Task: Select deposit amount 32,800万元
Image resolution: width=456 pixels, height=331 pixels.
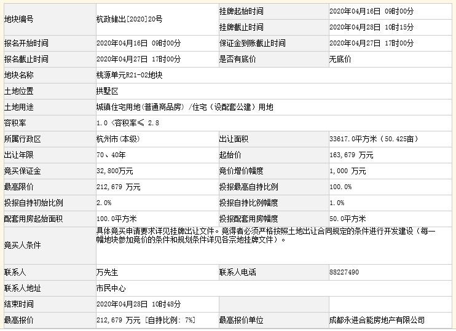Action: [115, 171]
